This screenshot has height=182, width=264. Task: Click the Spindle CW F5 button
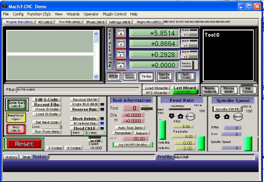pos(227,109)
